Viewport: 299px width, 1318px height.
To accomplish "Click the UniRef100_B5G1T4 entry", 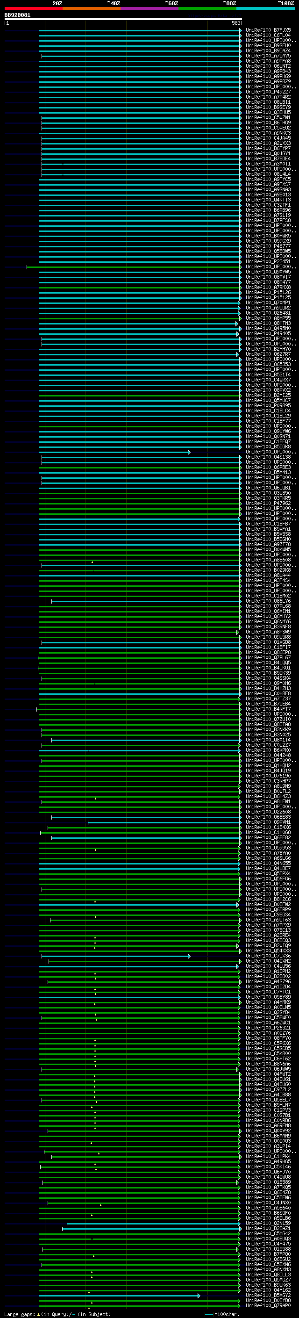I will pos(268,375).
